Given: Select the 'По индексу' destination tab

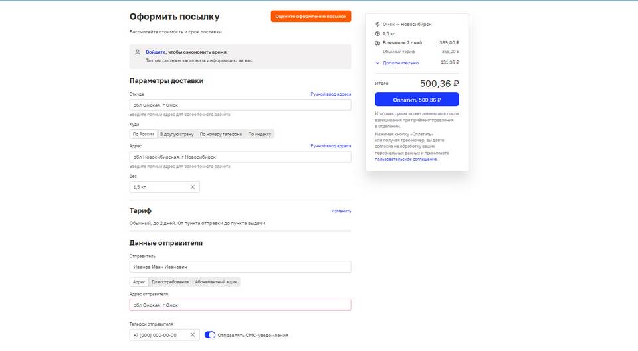Looking at the screenshot, I should click(x=260, y=134).
